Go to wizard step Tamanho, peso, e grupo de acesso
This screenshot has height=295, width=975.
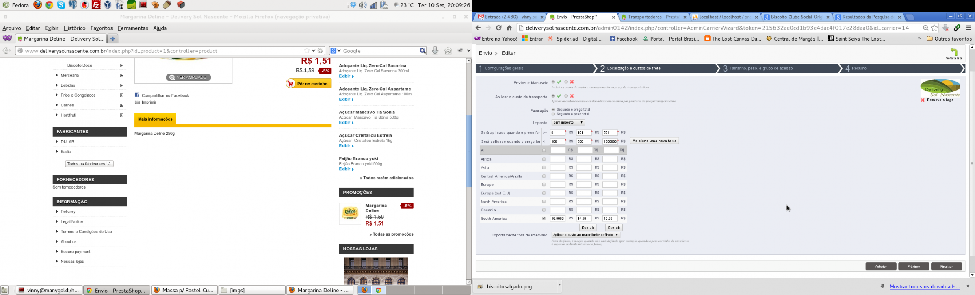pos(760,68)
